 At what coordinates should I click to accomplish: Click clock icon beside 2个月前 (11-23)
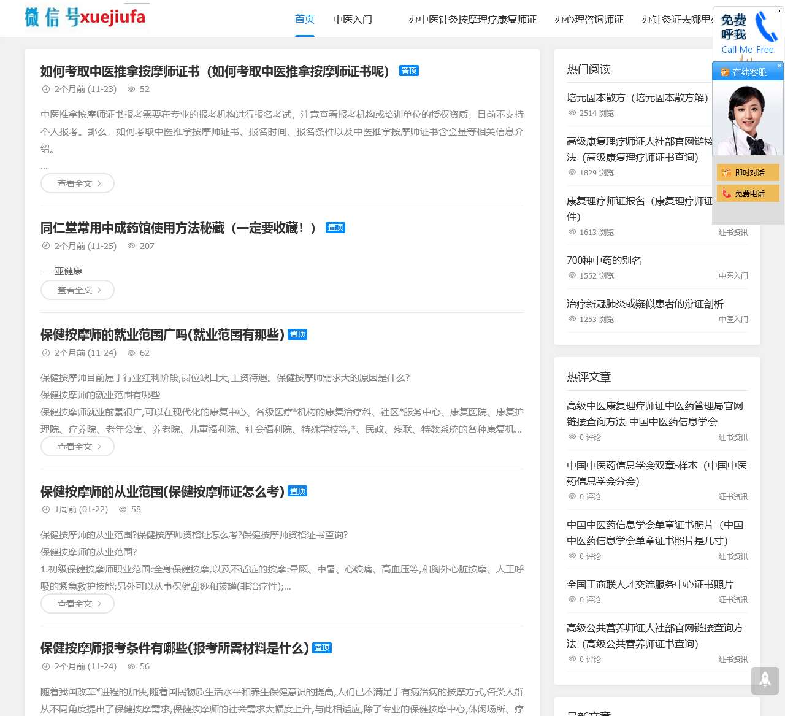[46, 89]
